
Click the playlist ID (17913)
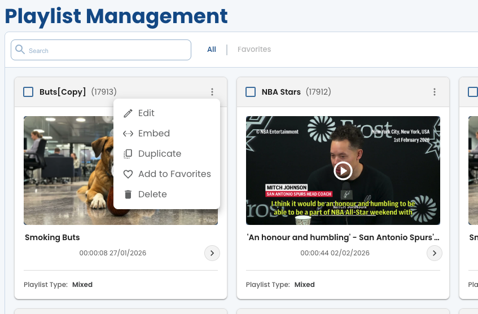coord(104,92)
